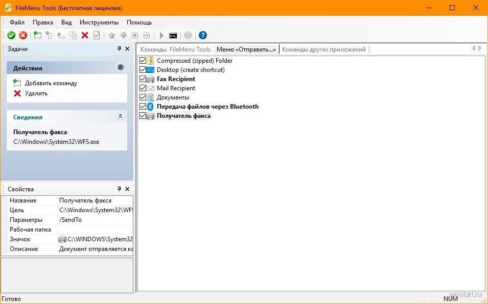The height and width of the screenshot is (304, 488).
Task: Open the Вид menu
Action: (x=66, y=22)
